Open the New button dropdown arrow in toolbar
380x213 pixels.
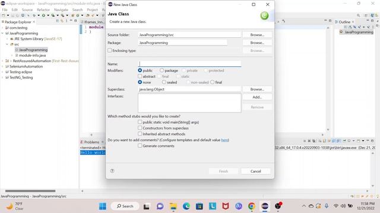click(x=8, y=15)
